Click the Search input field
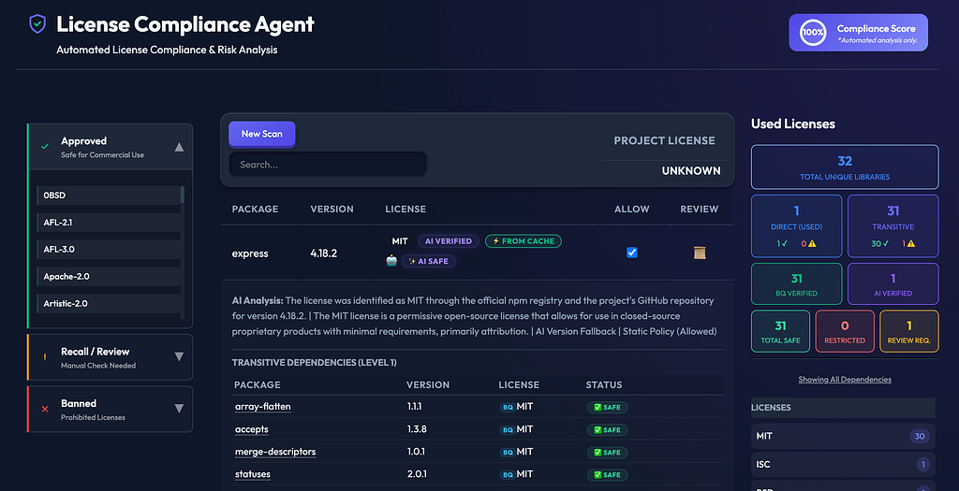Screen dimensions: 959x491 point(328,165)
